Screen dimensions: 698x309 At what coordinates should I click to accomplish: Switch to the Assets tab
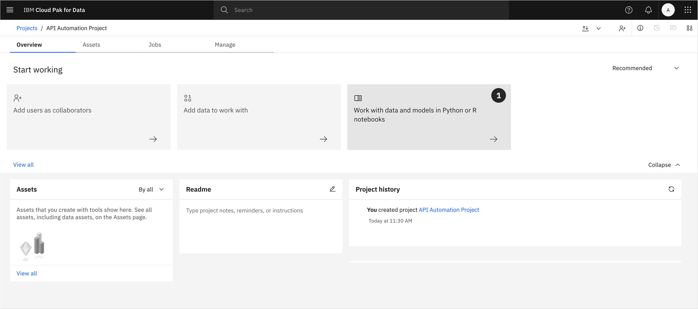(91, 45)
